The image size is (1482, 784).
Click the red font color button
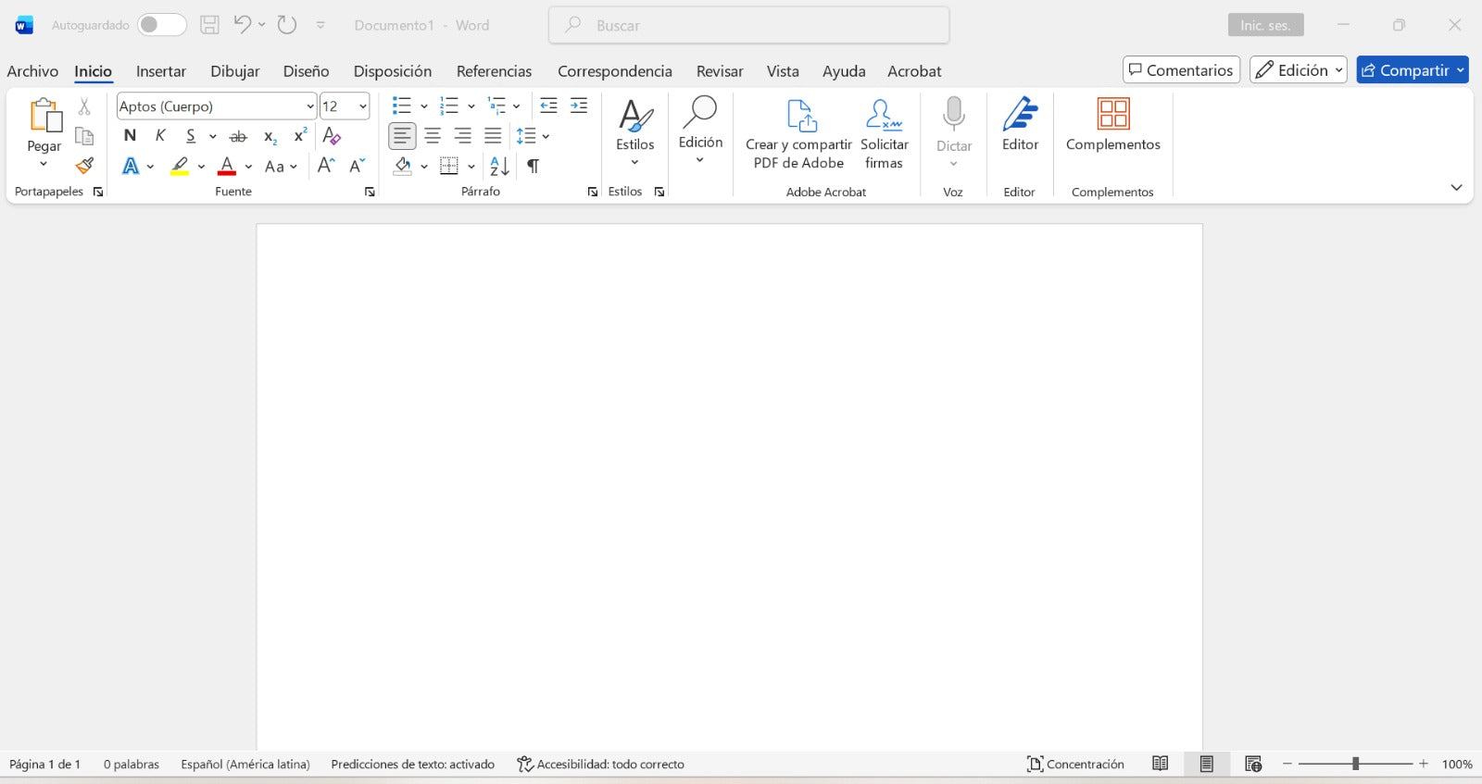coord(227,167)
